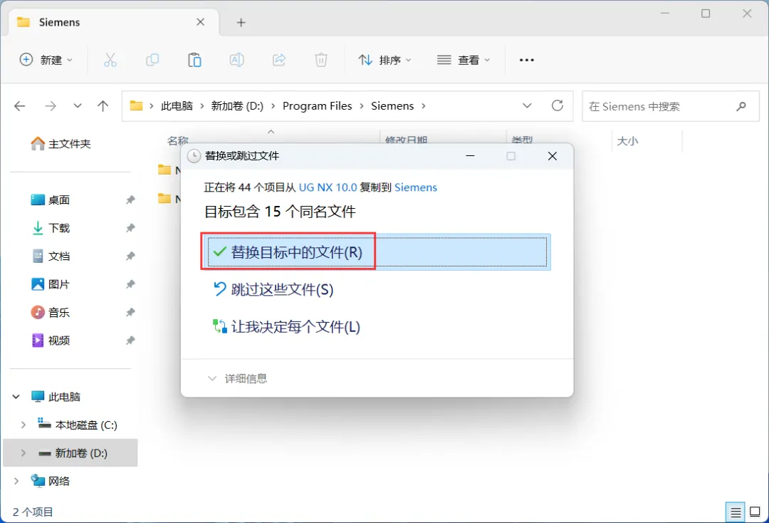Image resolution: width=769 pixels, height=523 pixels.
Task: Expand 本地磁盘 (C:) tree node
Action: (23, 425)
